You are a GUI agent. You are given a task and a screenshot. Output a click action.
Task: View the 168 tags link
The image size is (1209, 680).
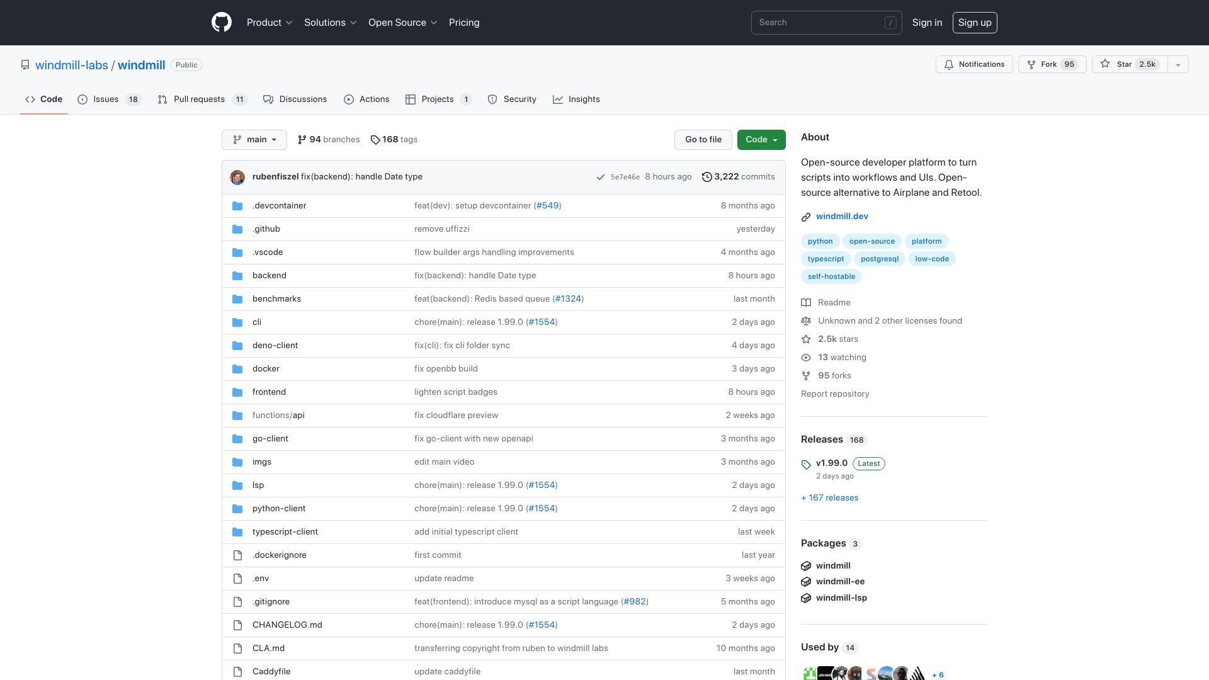[x=394, y=140]
